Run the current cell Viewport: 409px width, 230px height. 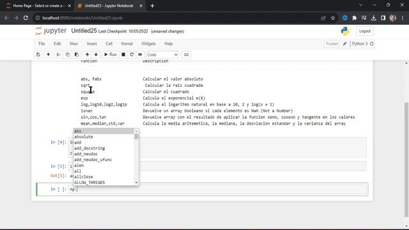click(x=111, y=54)
